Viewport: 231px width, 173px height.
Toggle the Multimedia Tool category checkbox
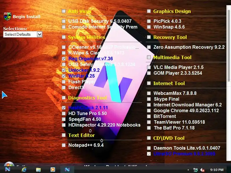click(149, 57)
